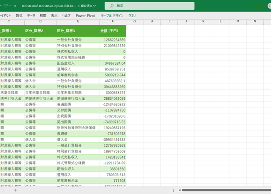Select cell with value 28834063059
The width and height of the screenshot is (271, 194).
pos(113,98)
